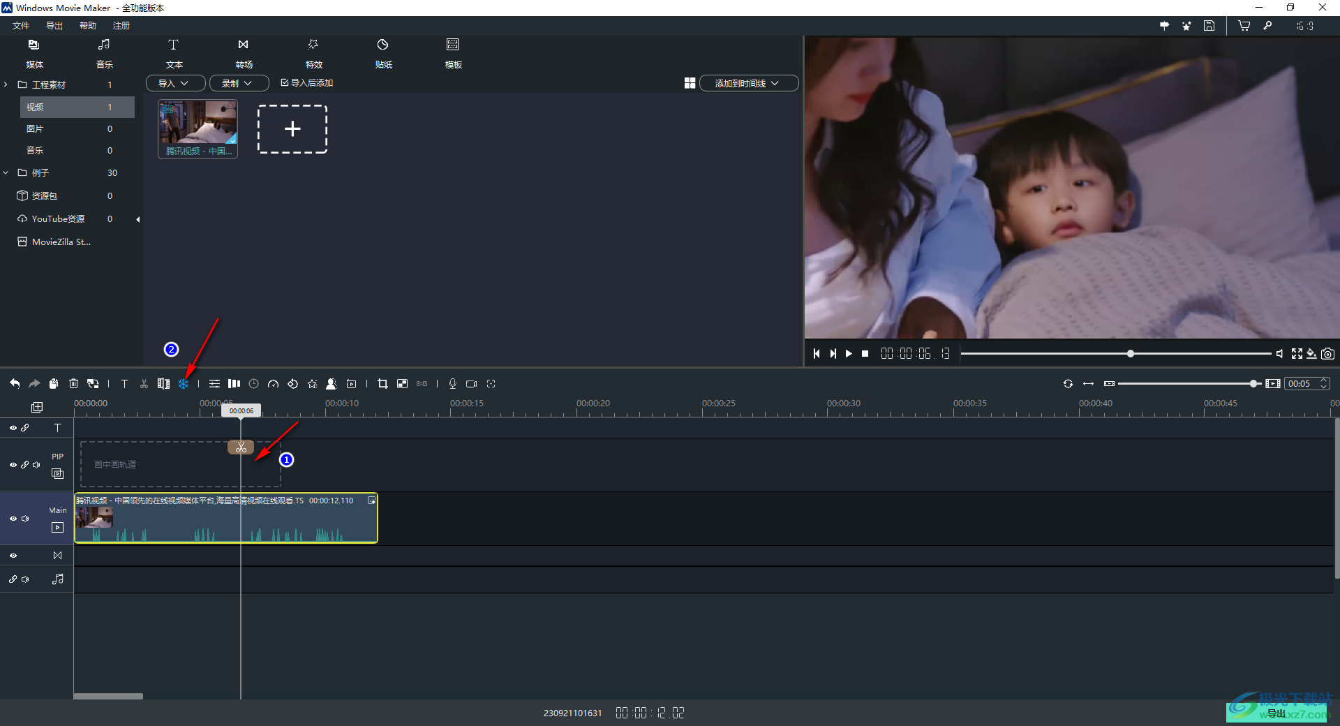Viewport: 1340px width, 726px height.
Task: Toggle link on the text track
Action: click(x=25, y=428)
